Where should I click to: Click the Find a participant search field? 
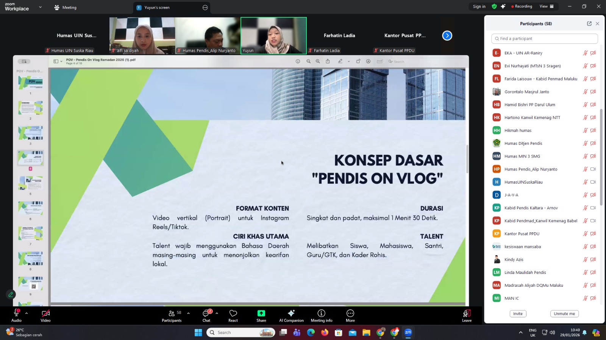pyautogui.click(x=545, y=39)
